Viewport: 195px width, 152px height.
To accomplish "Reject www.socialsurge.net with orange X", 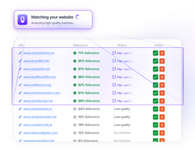I will pos(162,101).
